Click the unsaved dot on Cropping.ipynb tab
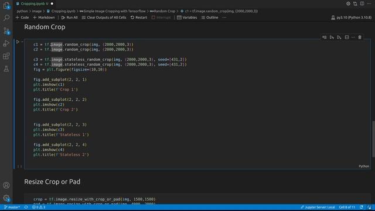This screenshot has width=375, height=211. (x=52, y=4)
